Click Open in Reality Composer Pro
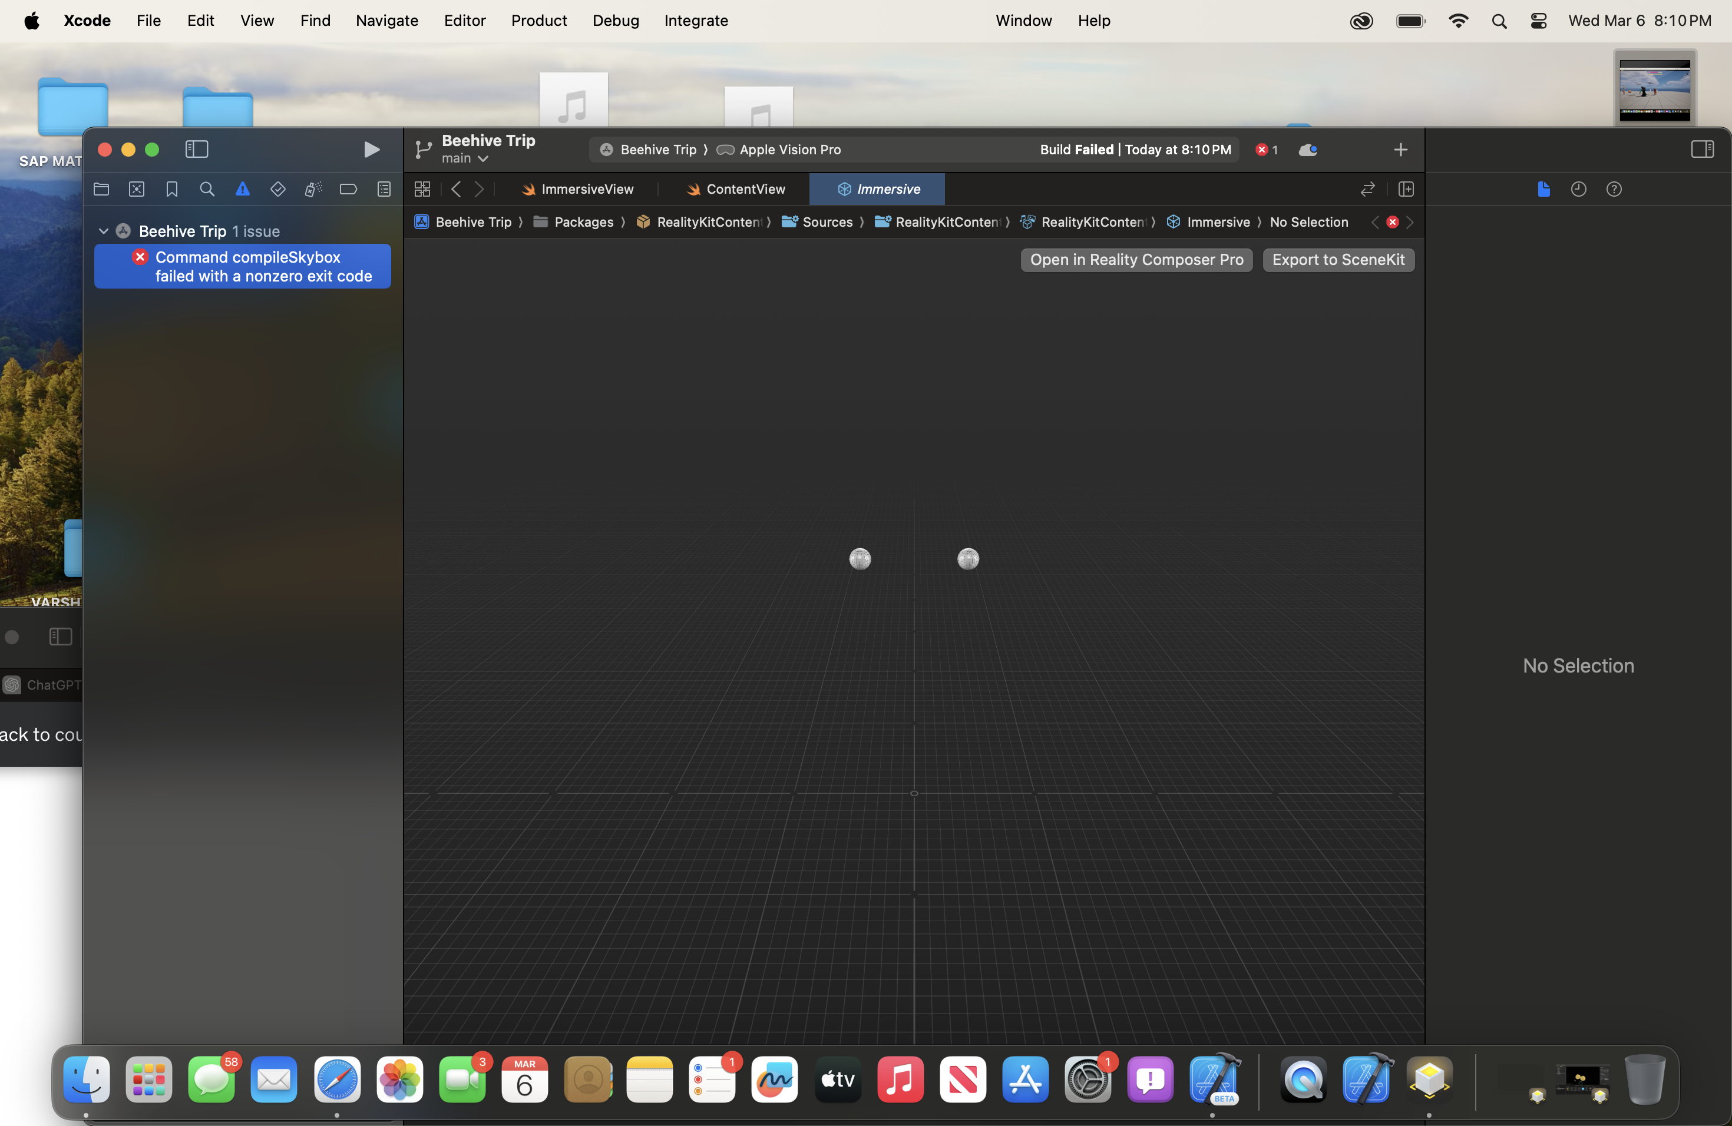1732x1126 pixels. click(1136, 260)
